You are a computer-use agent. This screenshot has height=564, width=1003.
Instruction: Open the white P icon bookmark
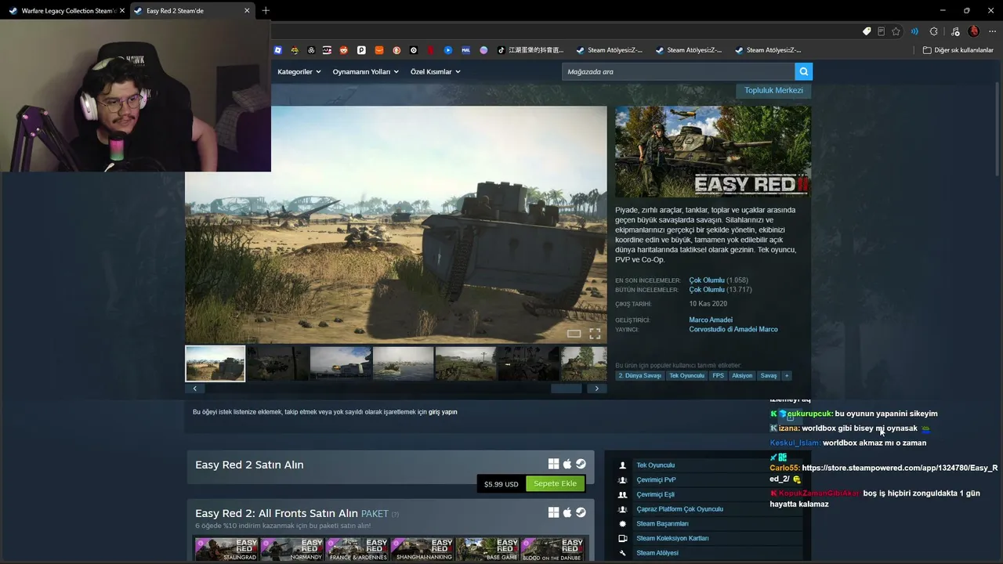click(x=361, y=50)
